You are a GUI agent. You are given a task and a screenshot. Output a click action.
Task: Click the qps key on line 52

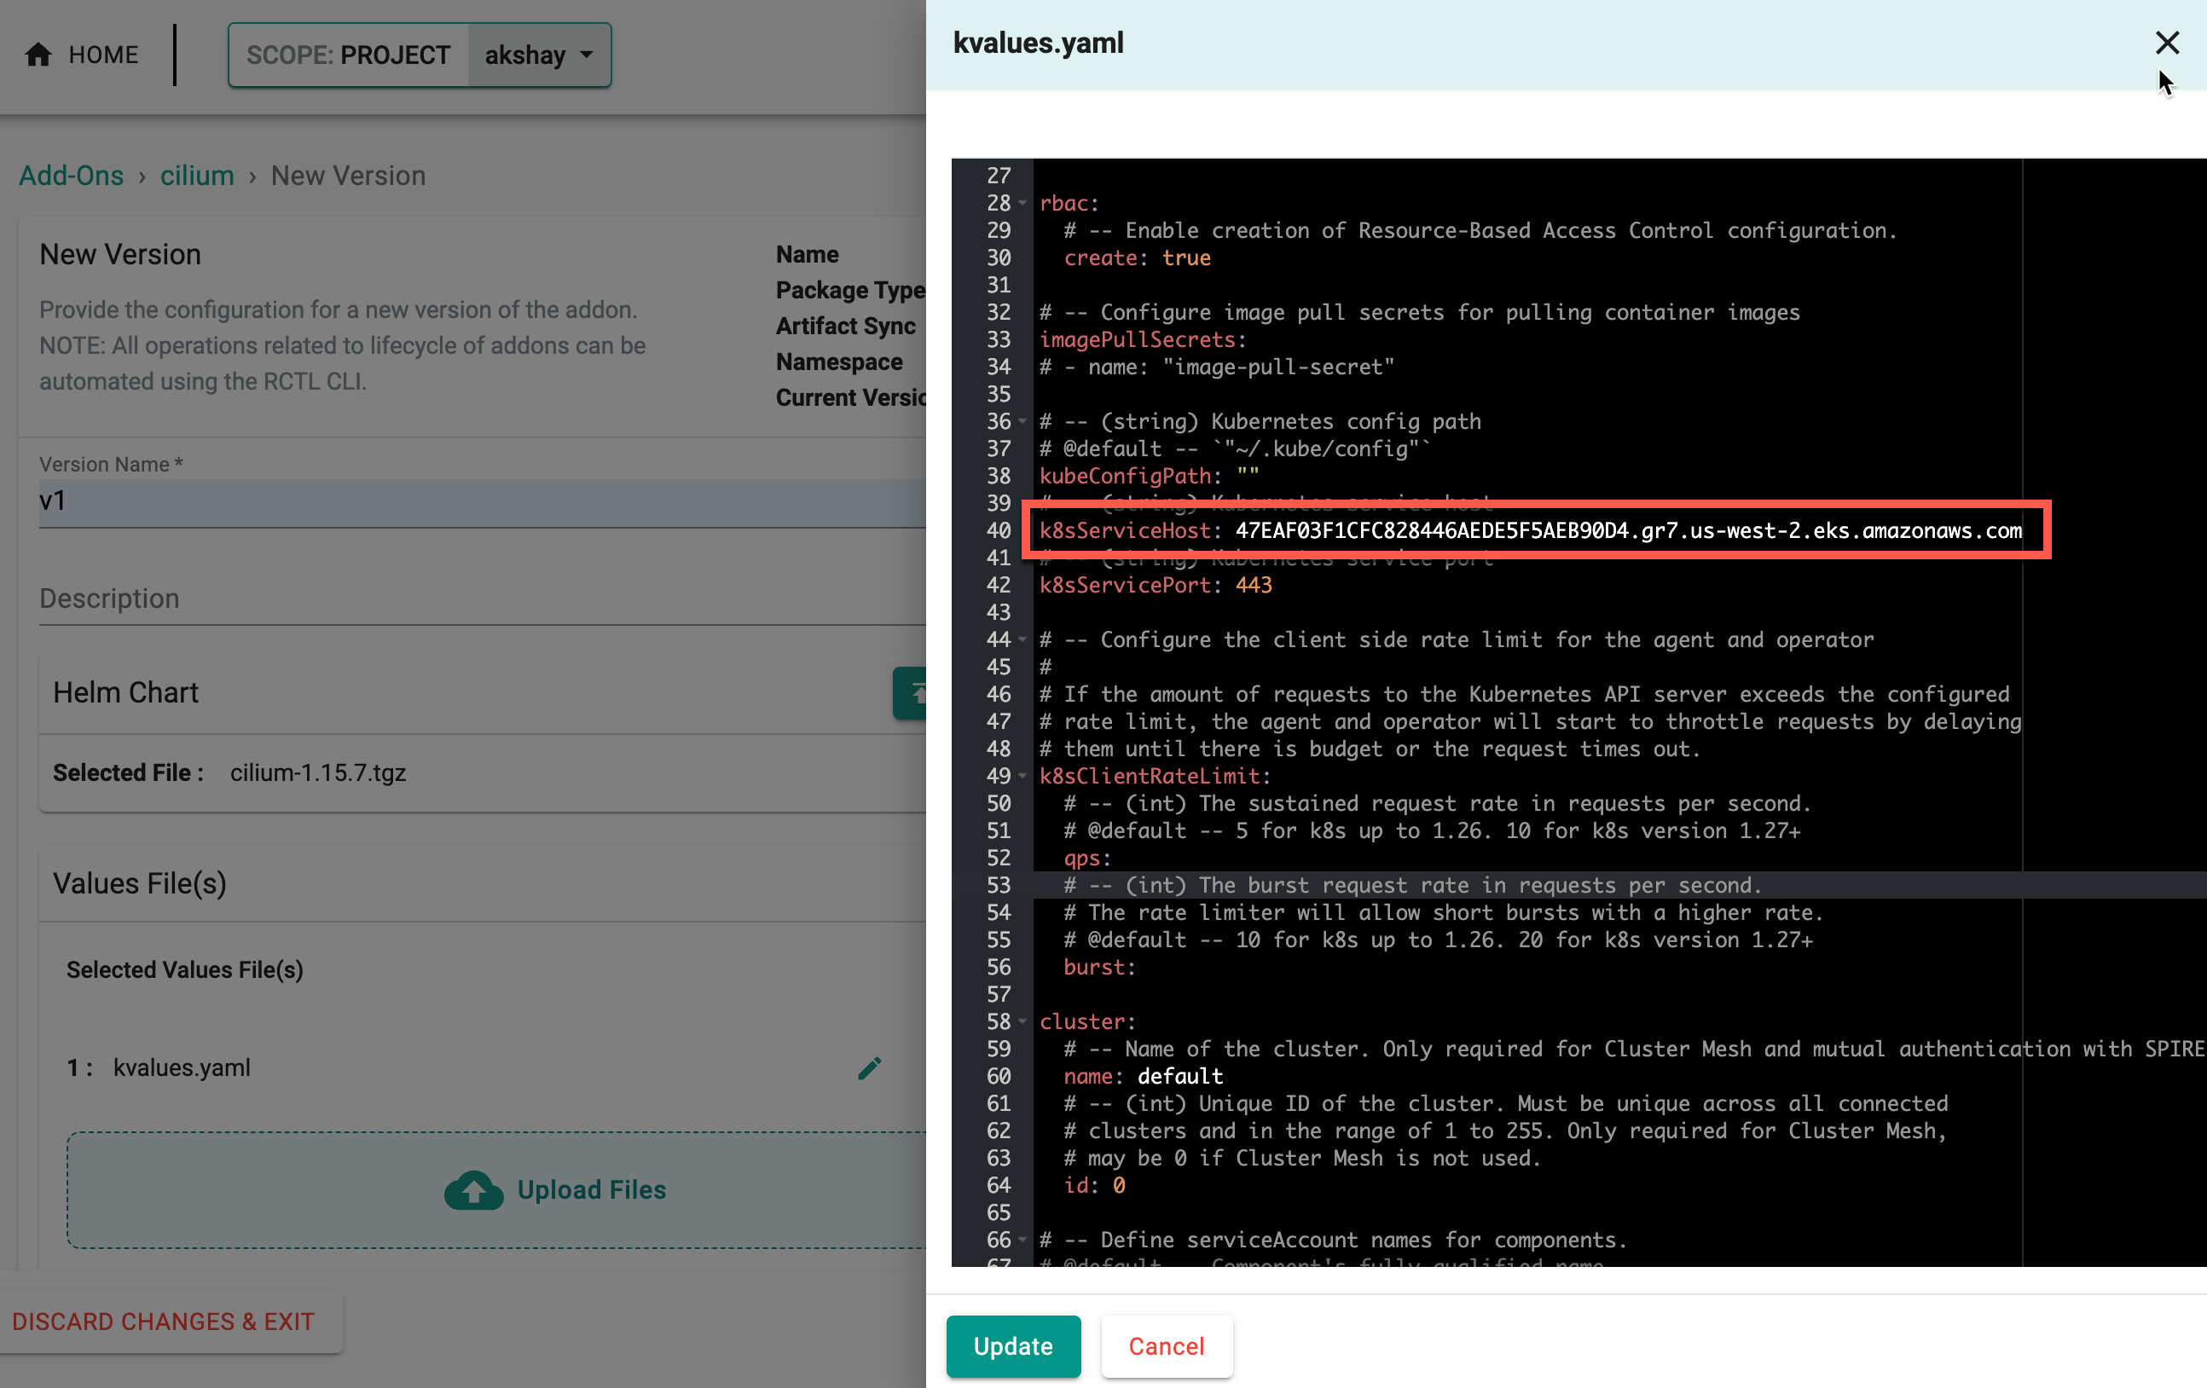pyautogui.click(x=1081, y=858)
